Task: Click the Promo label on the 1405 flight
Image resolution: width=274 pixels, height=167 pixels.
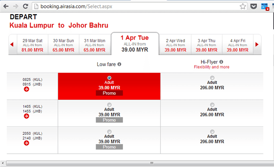Action: [x=109, y=120]
